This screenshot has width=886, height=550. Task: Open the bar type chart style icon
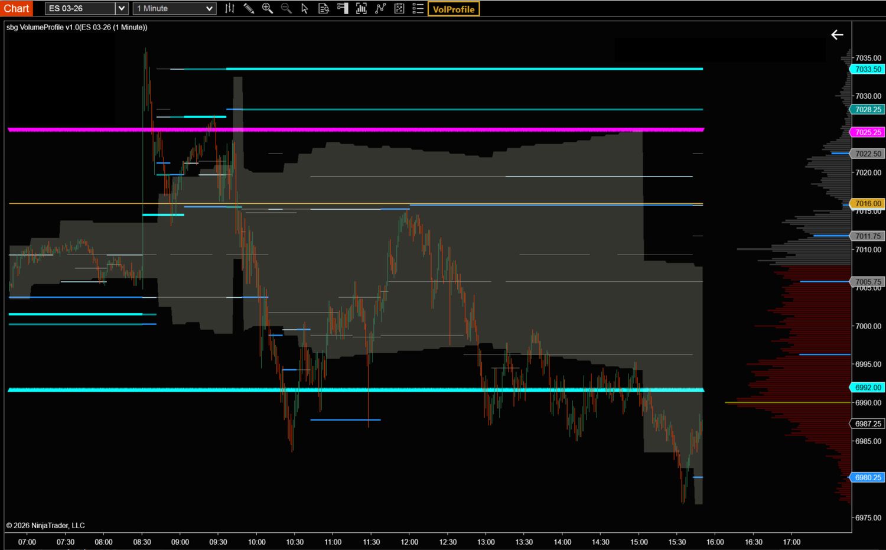pos(230,8)
